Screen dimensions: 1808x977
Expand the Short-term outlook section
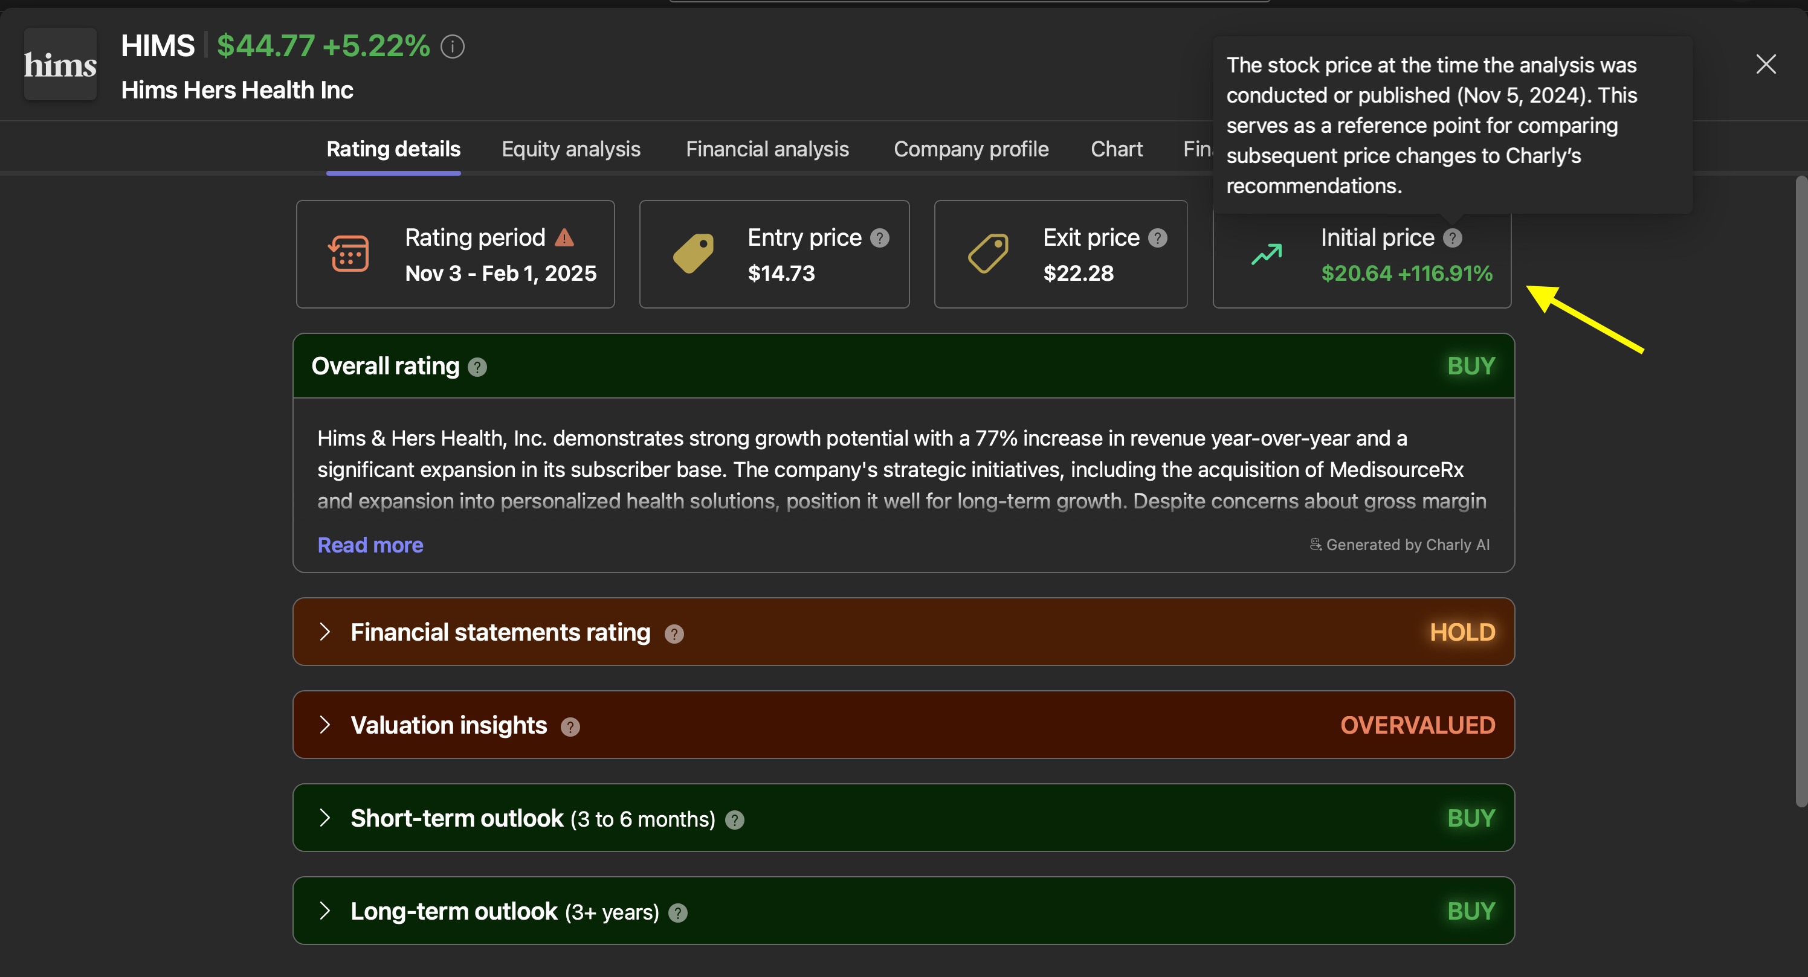click(324, 818)
